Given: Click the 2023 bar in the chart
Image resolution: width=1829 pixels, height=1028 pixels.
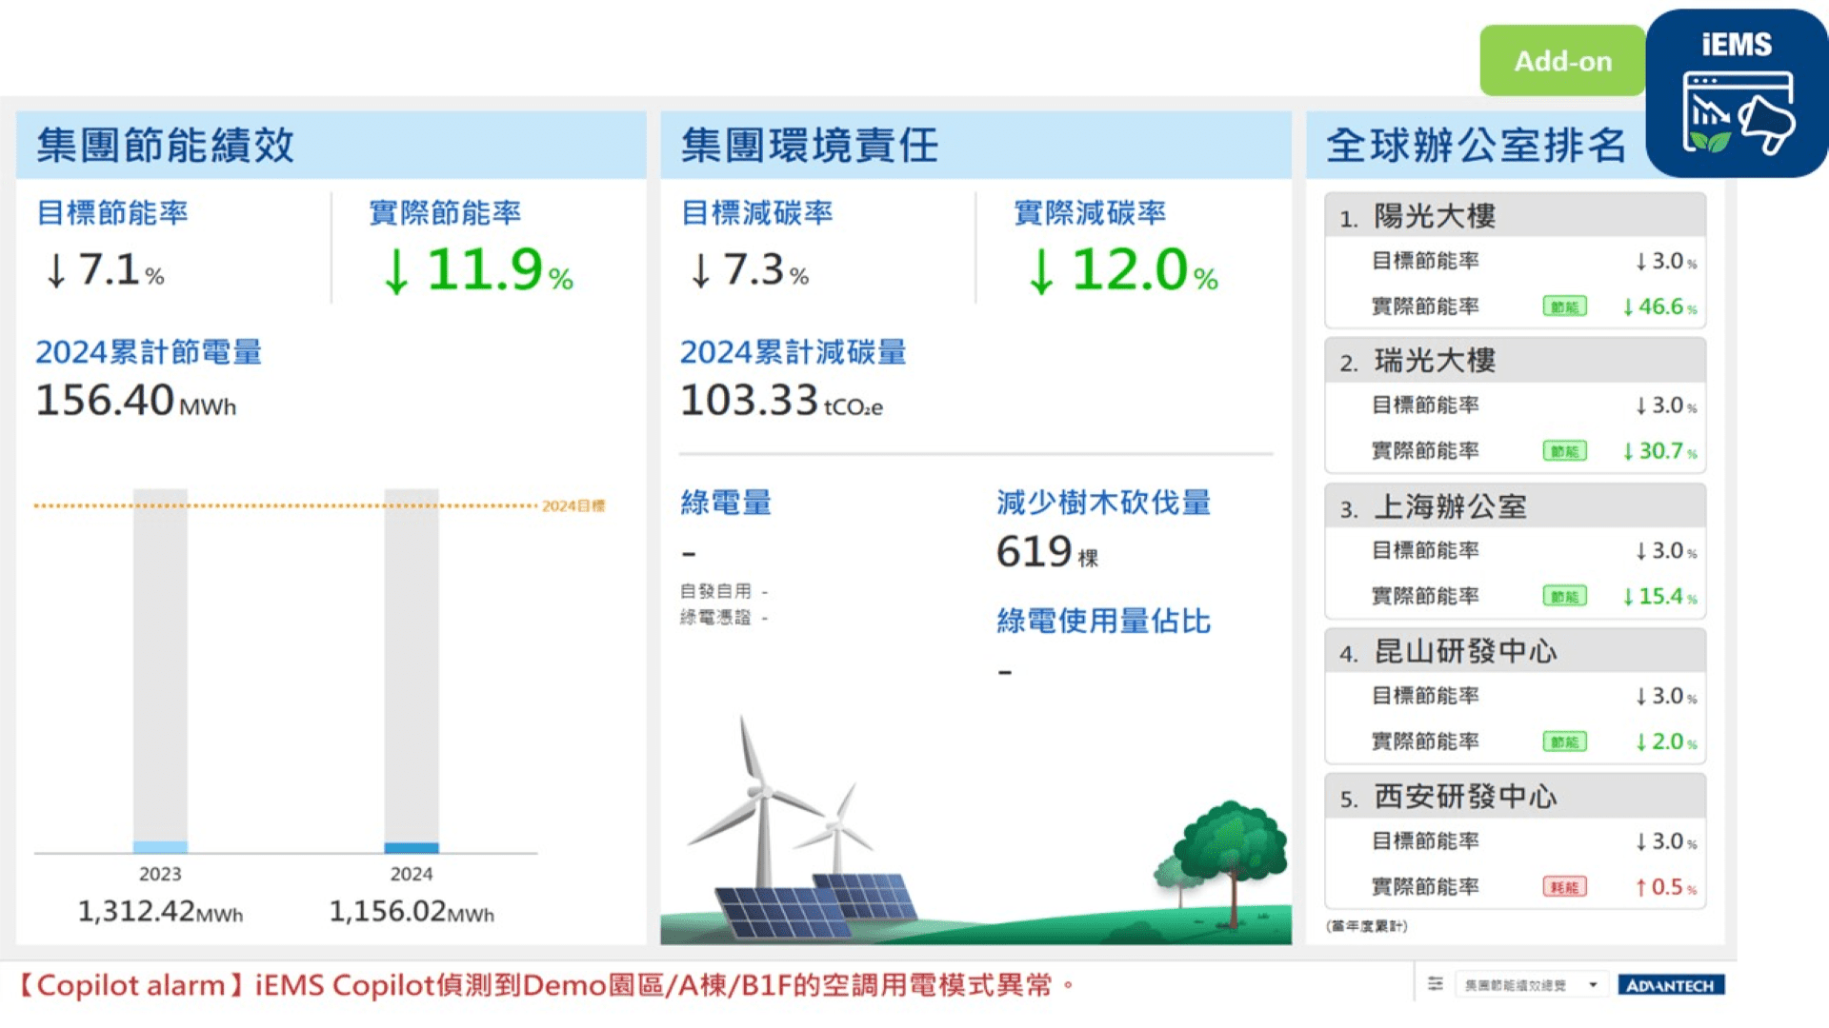Looking at the screenshot, I should tap(160, 671).
